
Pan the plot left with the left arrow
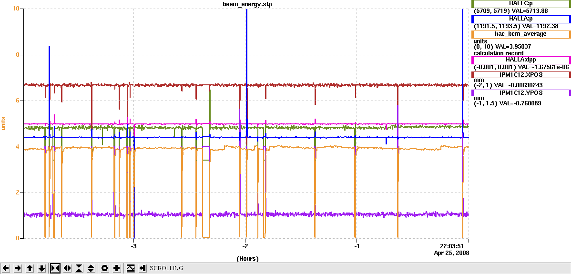pos(6,268)
